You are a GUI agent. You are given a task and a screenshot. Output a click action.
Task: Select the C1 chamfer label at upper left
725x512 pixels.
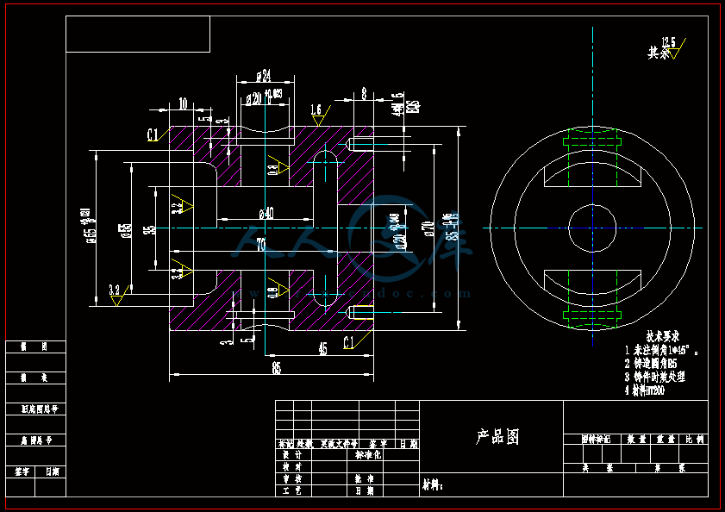[153, 135]
